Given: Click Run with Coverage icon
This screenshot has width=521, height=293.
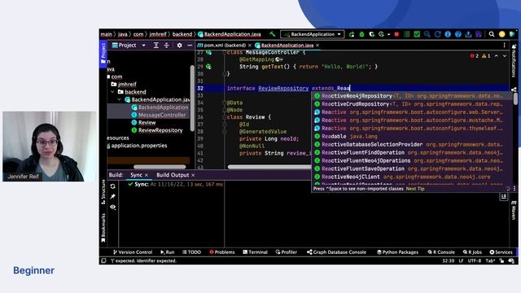Looking at the screenshot, I should point(371,34).
